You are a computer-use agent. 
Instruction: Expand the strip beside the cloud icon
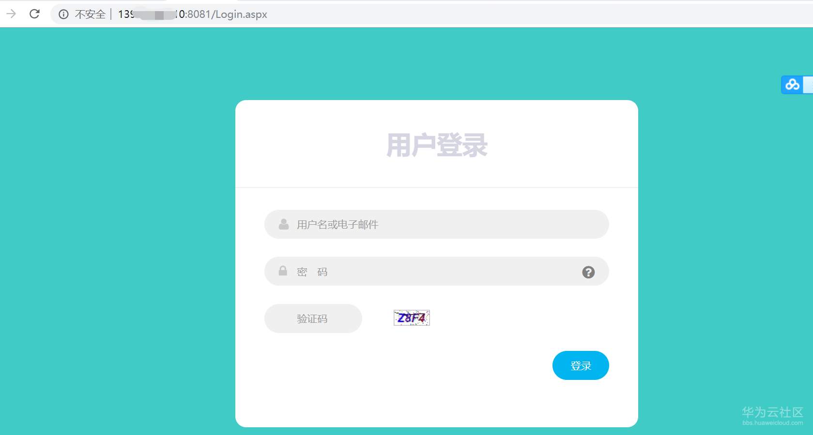[808, 85]
